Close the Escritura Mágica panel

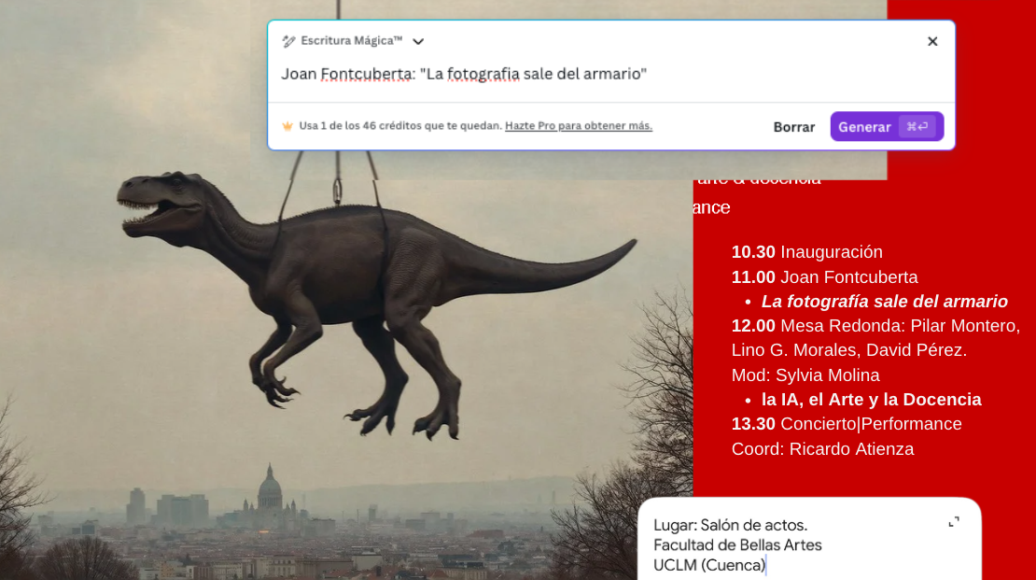931,41
